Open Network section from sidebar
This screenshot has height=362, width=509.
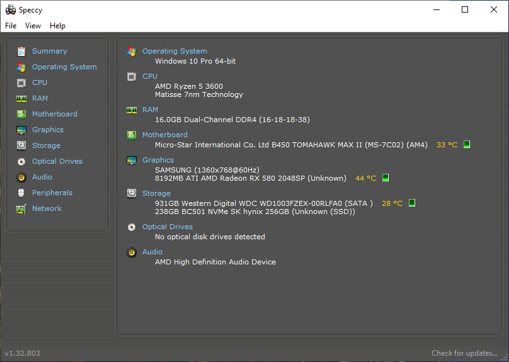[x=47, y=208]
